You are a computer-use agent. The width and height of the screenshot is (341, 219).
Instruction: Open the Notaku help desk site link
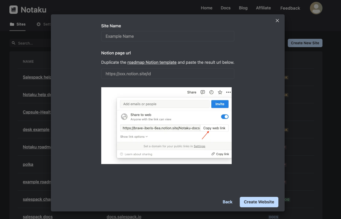[x=37, y=95]
